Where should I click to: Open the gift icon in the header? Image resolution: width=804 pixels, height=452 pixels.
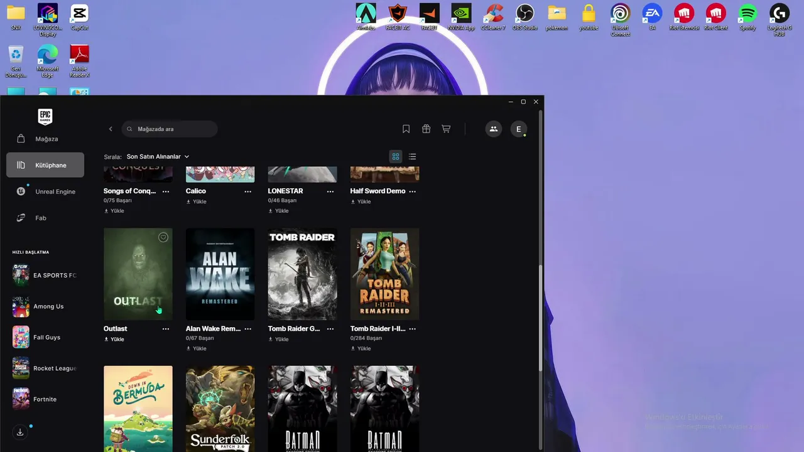(426, 129)
